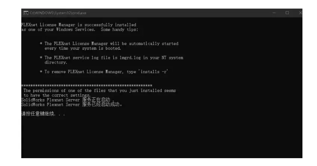Click the '请按任意键继续' prompt line
The height and width of the screenshot is (166, 317).
tap(43, 114)
